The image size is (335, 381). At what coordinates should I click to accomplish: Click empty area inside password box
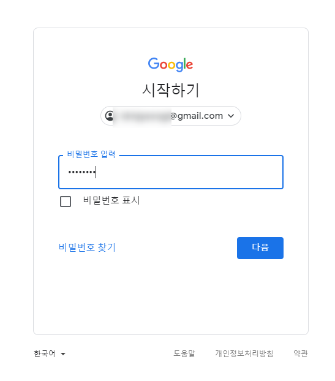189,172
